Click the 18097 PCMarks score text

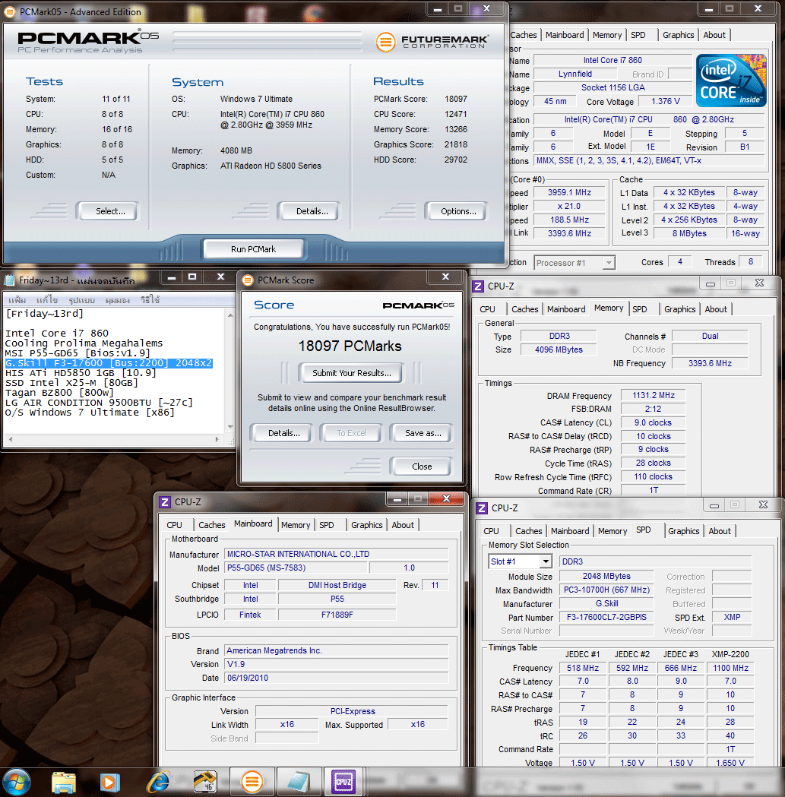click(350, 346)
